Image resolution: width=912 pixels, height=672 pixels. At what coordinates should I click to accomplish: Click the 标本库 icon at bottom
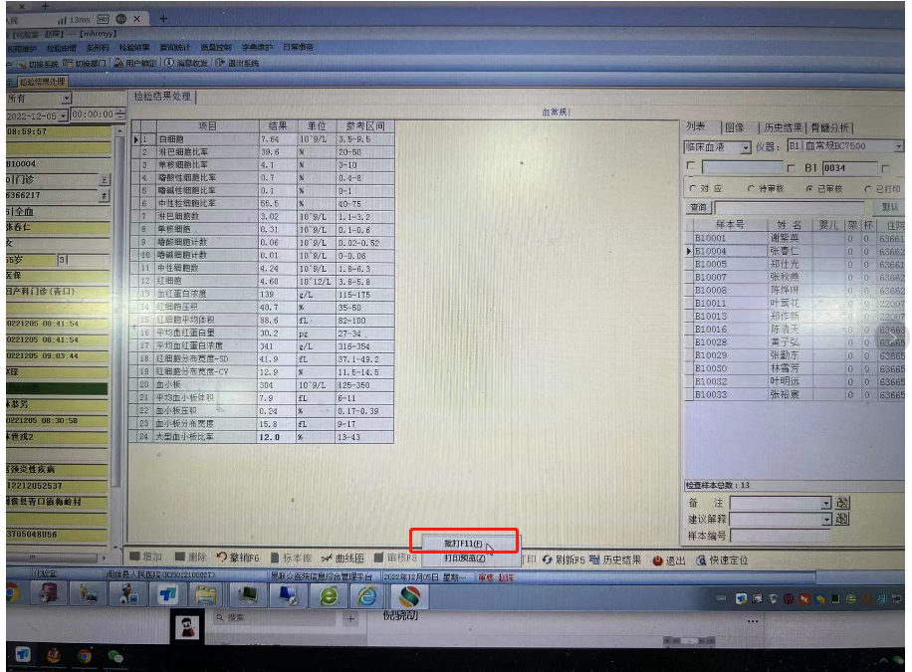point(275,558)
